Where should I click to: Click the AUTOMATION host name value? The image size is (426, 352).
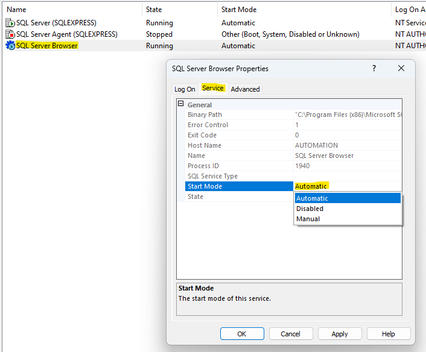coord(317,145)
